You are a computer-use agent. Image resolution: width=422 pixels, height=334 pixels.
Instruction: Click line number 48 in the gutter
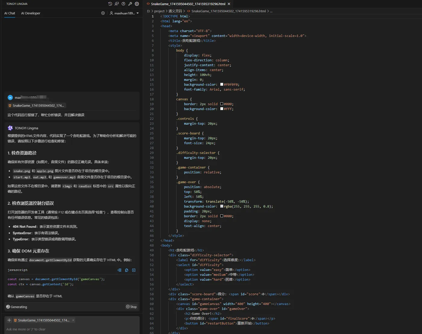152,245
